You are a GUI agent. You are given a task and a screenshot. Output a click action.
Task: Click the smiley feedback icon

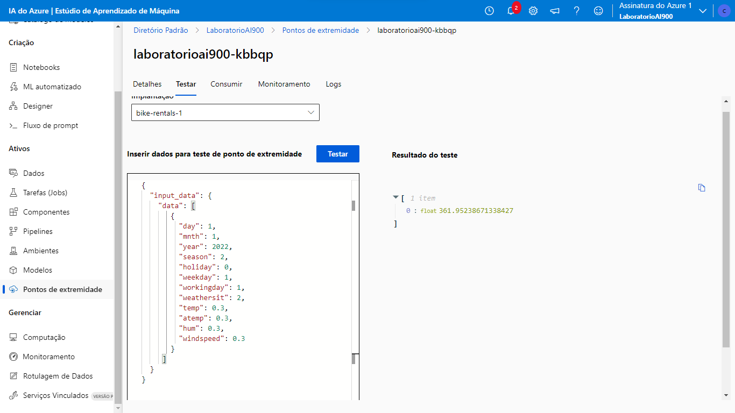coord(598,11)
